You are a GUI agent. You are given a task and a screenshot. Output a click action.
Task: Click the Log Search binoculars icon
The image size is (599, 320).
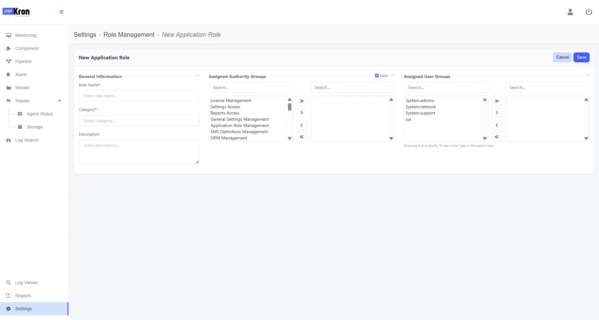click(x=9, y=140)
